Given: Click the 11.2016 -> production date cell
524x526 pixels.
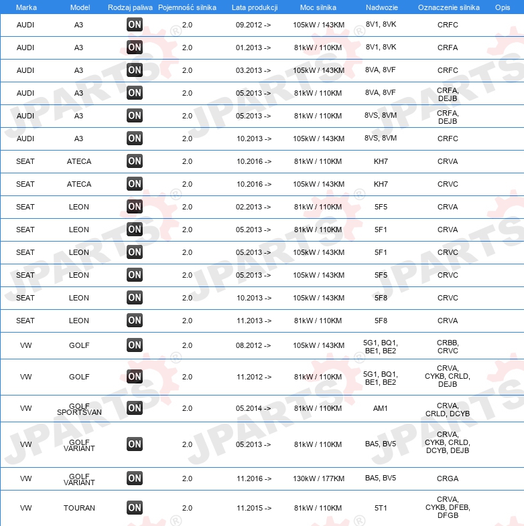Looking at the screenshot, I should tap(254, 478).
